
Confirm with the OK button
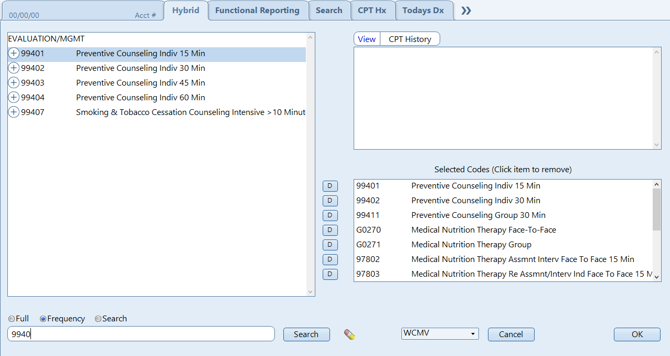637,334
